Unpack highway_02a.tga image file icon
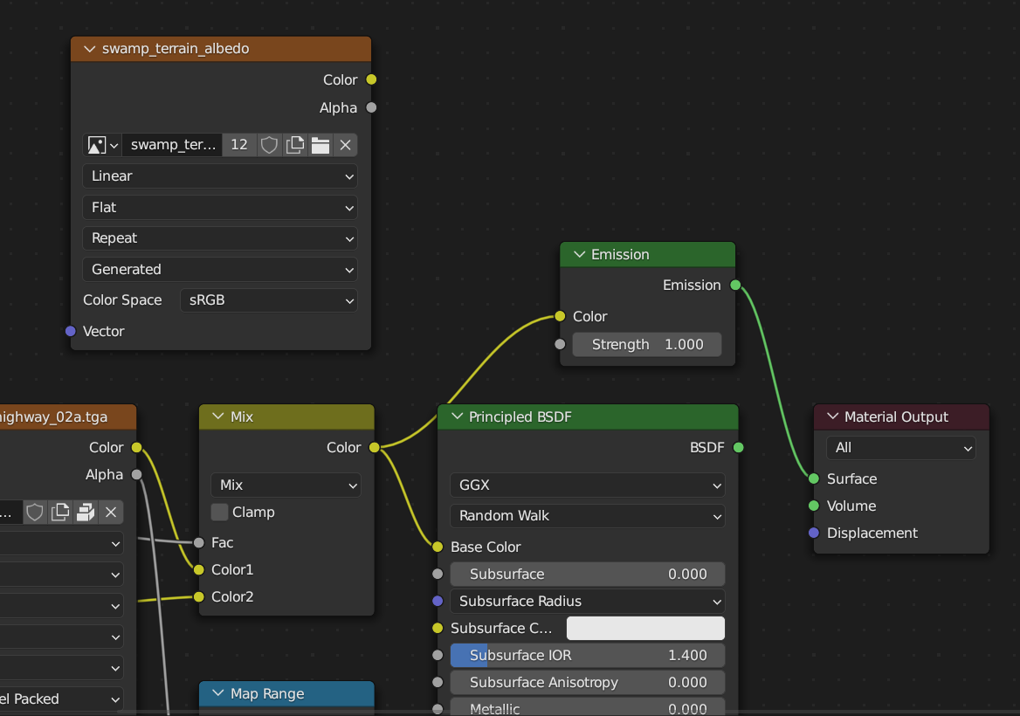This screenshot has width=1020, height=716. [86, 513]
